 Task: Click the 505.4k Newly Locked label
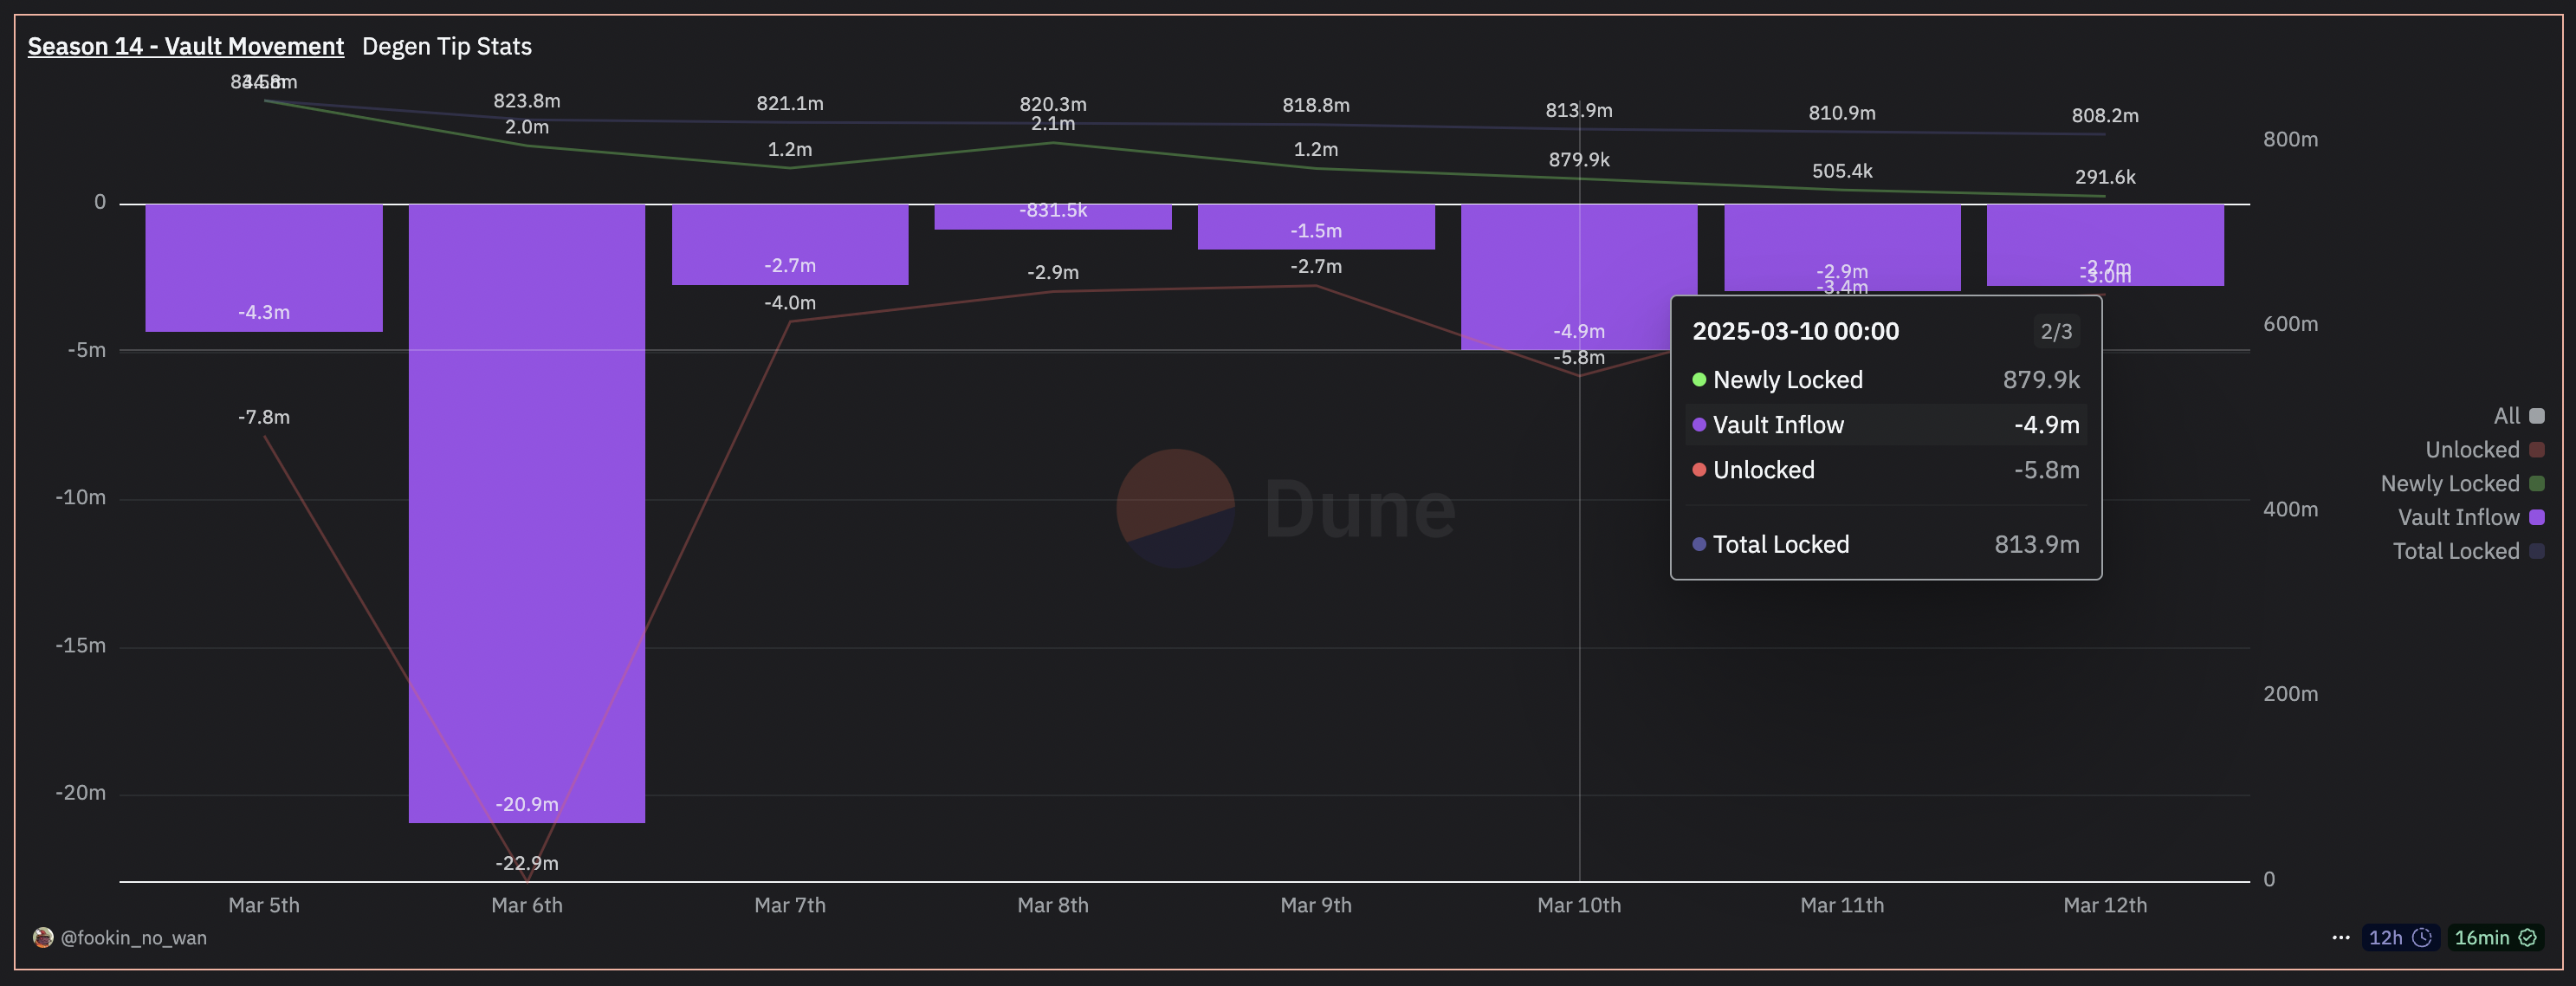[1842, 171]
